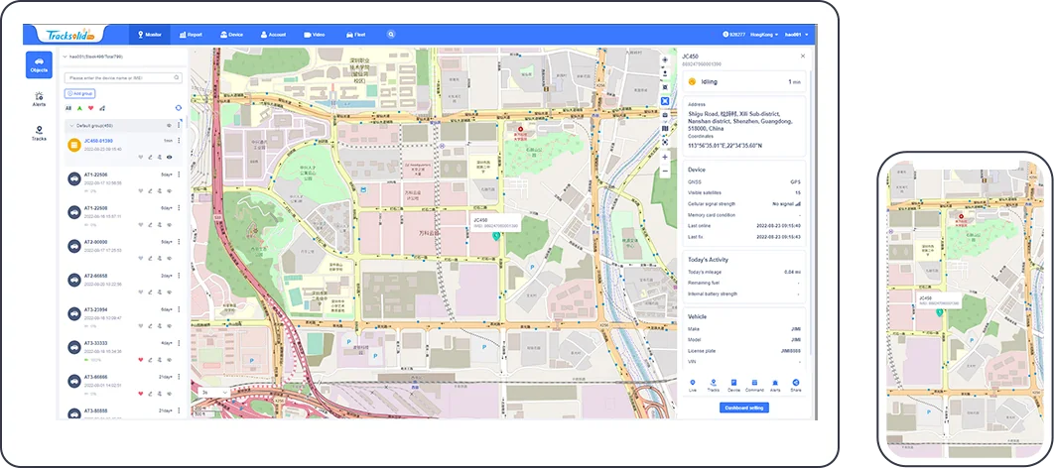Open the Account tab

click(x=274, y=35)
